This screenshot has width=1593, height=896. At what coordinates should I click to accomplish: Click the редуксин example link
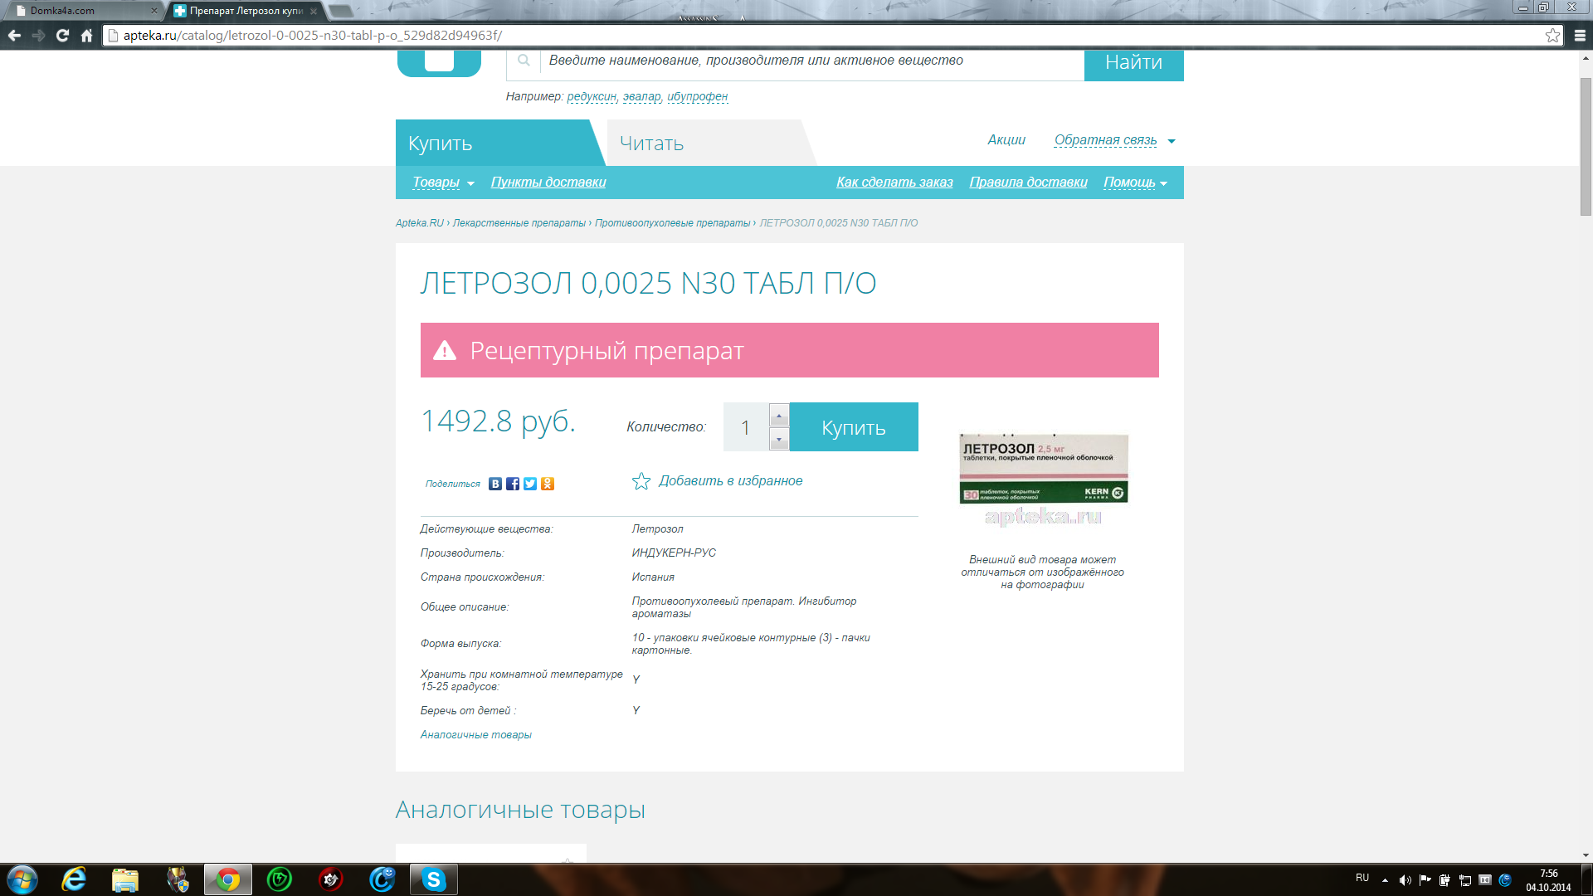click(592, 97)
